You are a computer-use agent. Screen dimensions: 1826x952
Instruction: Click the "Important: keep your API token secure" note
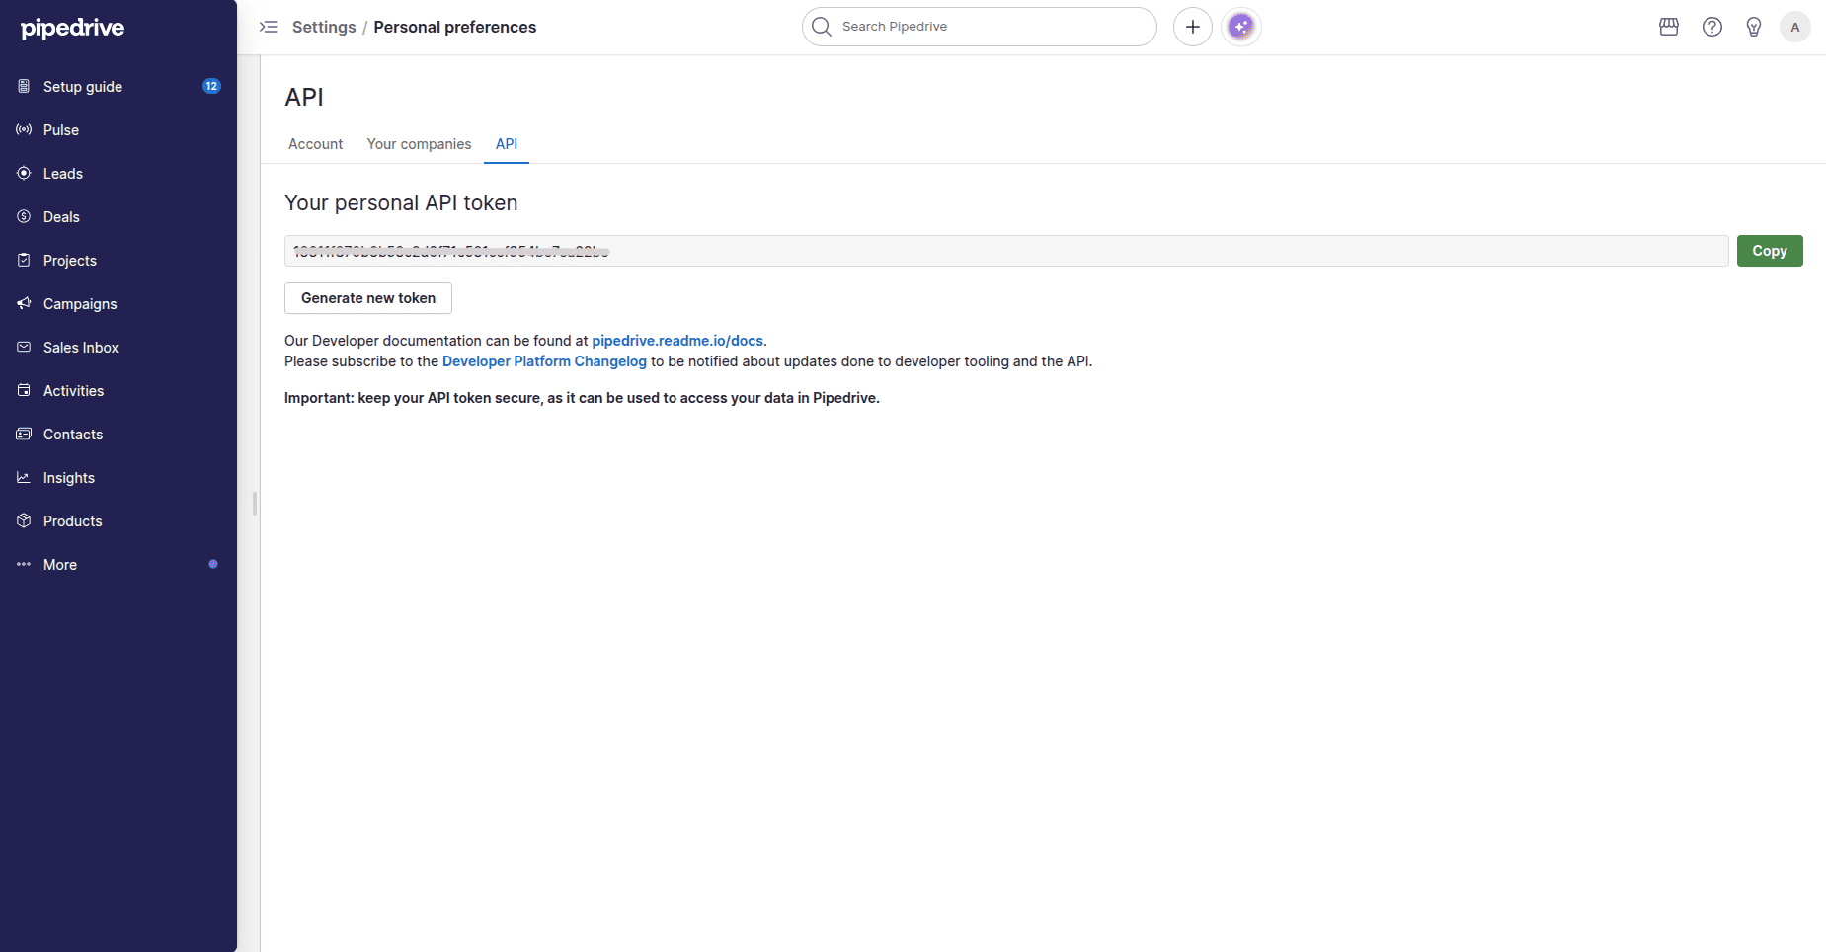point(582,398)
